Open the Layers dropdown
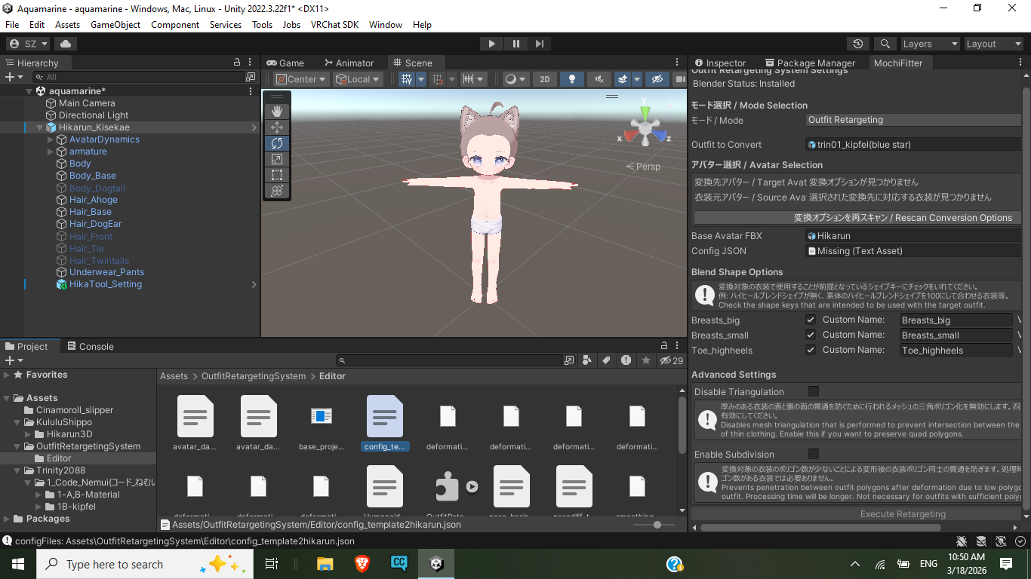Image resolution: width=1031 pixels, height=579 pixels. coord(929,44)
